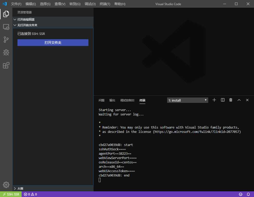The width and height of the screenshot is (254, 197).
Task: Open the 查看(V) menu
Action: 60,4
